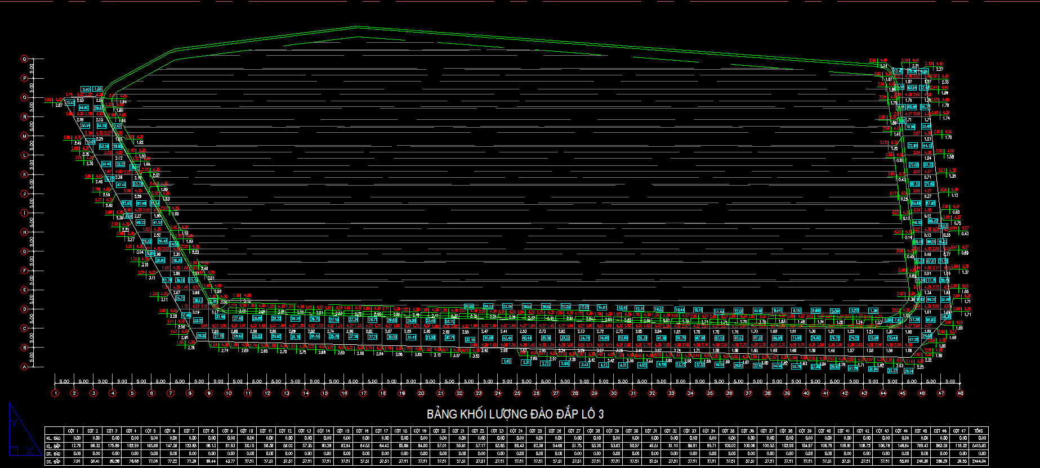Image resolution: width=1040 pixels, height=468 pixels.
Task: Click the peak of the green boundary polyline
Action: coord(357,26)
